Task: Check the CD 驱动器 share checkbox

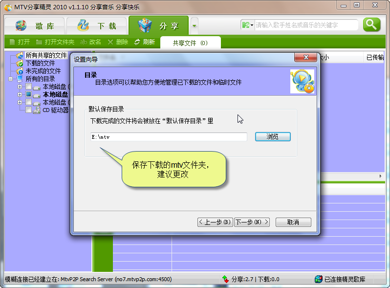Action: (x=29, y=110)
